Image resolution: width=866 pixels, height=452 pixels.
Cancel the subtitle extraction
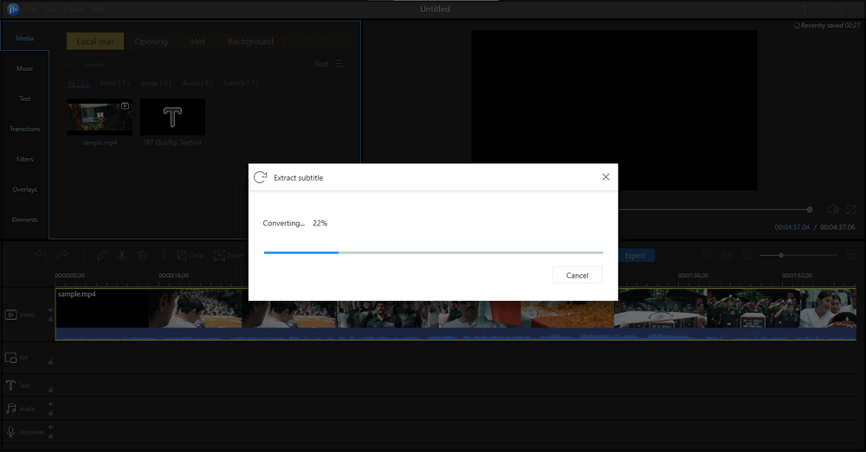[x=577, y=275]
